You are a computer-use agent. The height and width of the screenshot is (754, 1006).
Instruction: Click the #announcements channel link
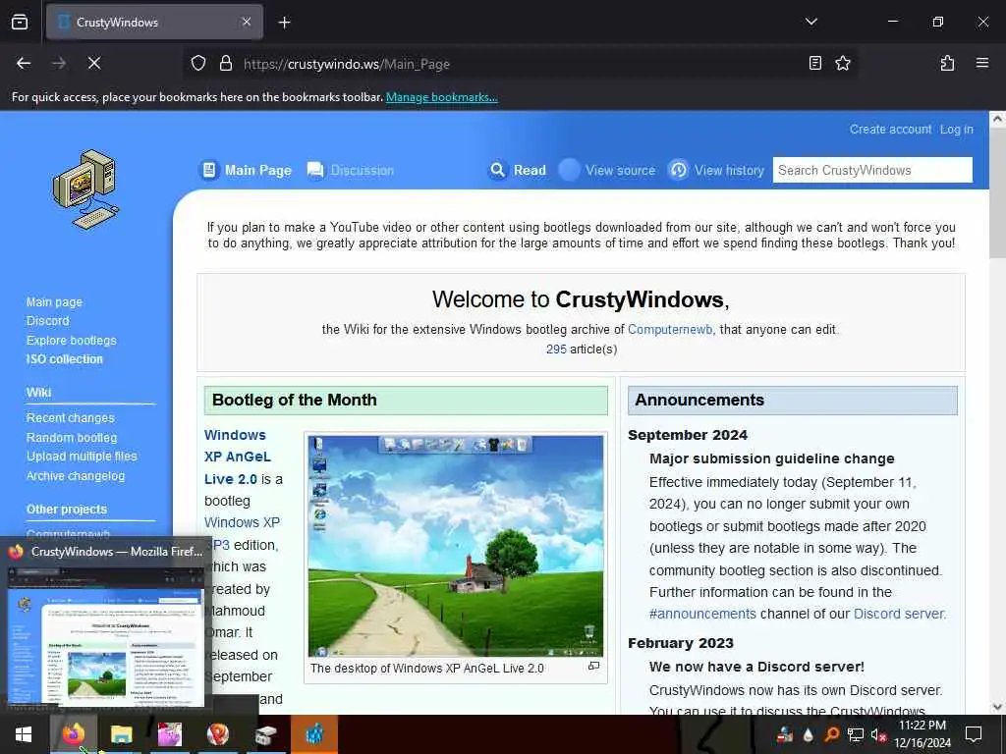[x=702, y=615]
